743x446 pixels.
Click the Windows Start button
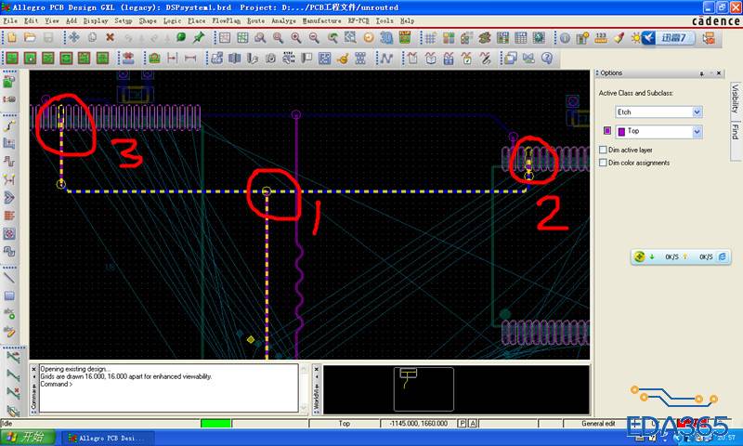pos(28,437)
